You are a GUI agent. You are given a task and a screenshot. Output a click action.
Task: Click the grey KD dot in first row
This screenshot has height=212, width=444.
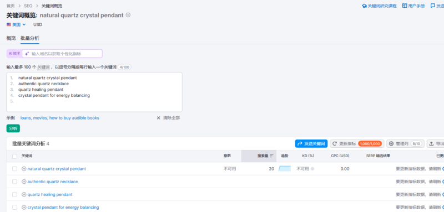[312, 169]
